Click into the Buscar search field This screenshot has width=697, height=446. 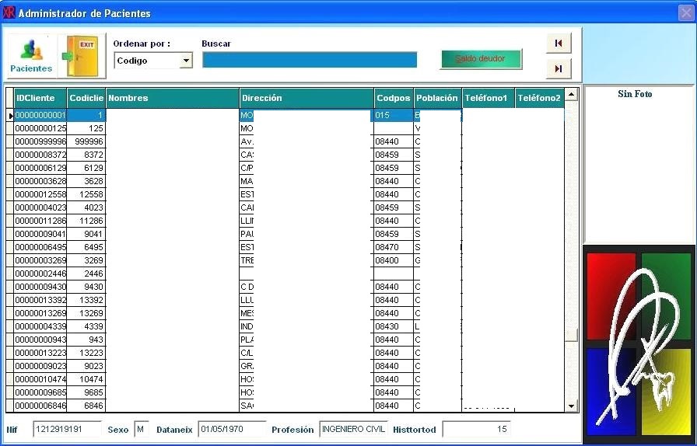click(x=309, y=60)
